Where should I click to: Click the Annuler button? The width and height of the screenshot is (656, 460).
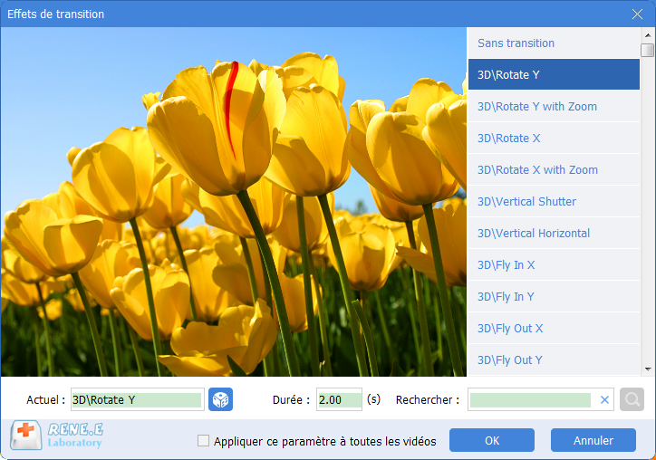tap(593, 441)
